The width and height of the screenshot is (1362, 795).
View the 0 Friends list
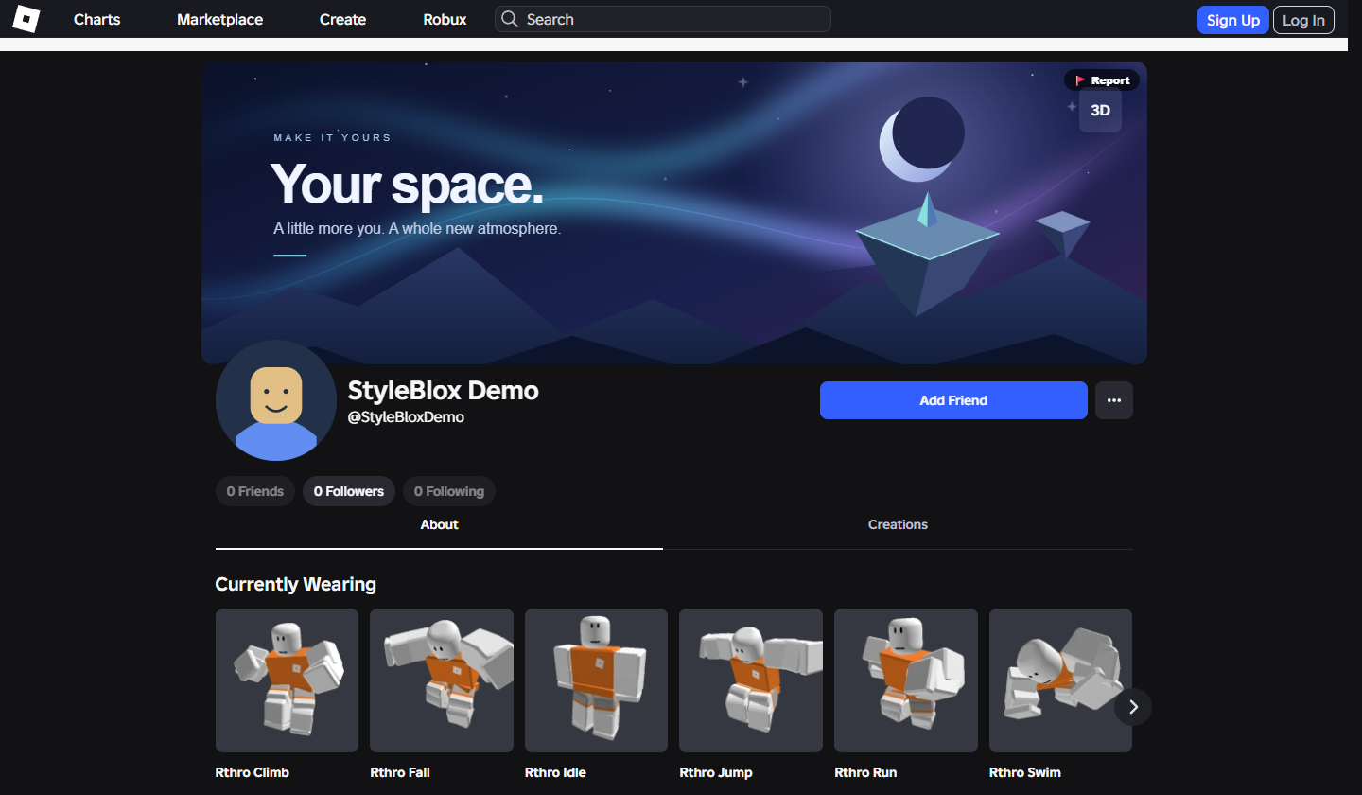[x=255, y=491]
